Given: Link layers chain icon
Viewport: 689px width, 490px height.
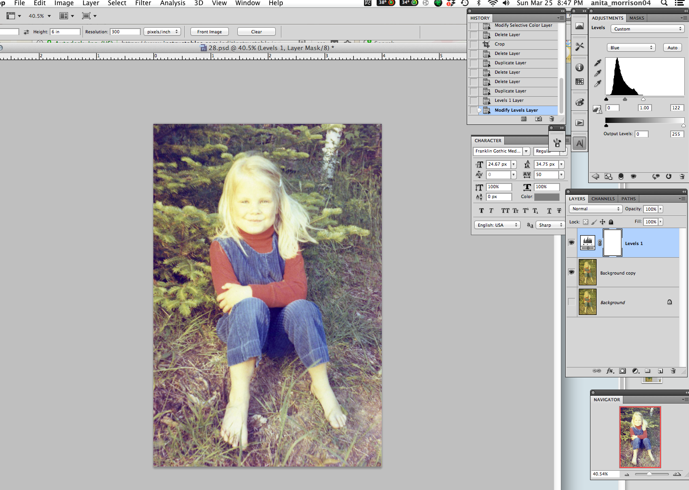Looking at the screenshot, I should pyautogui.click(x=597, y=371).
